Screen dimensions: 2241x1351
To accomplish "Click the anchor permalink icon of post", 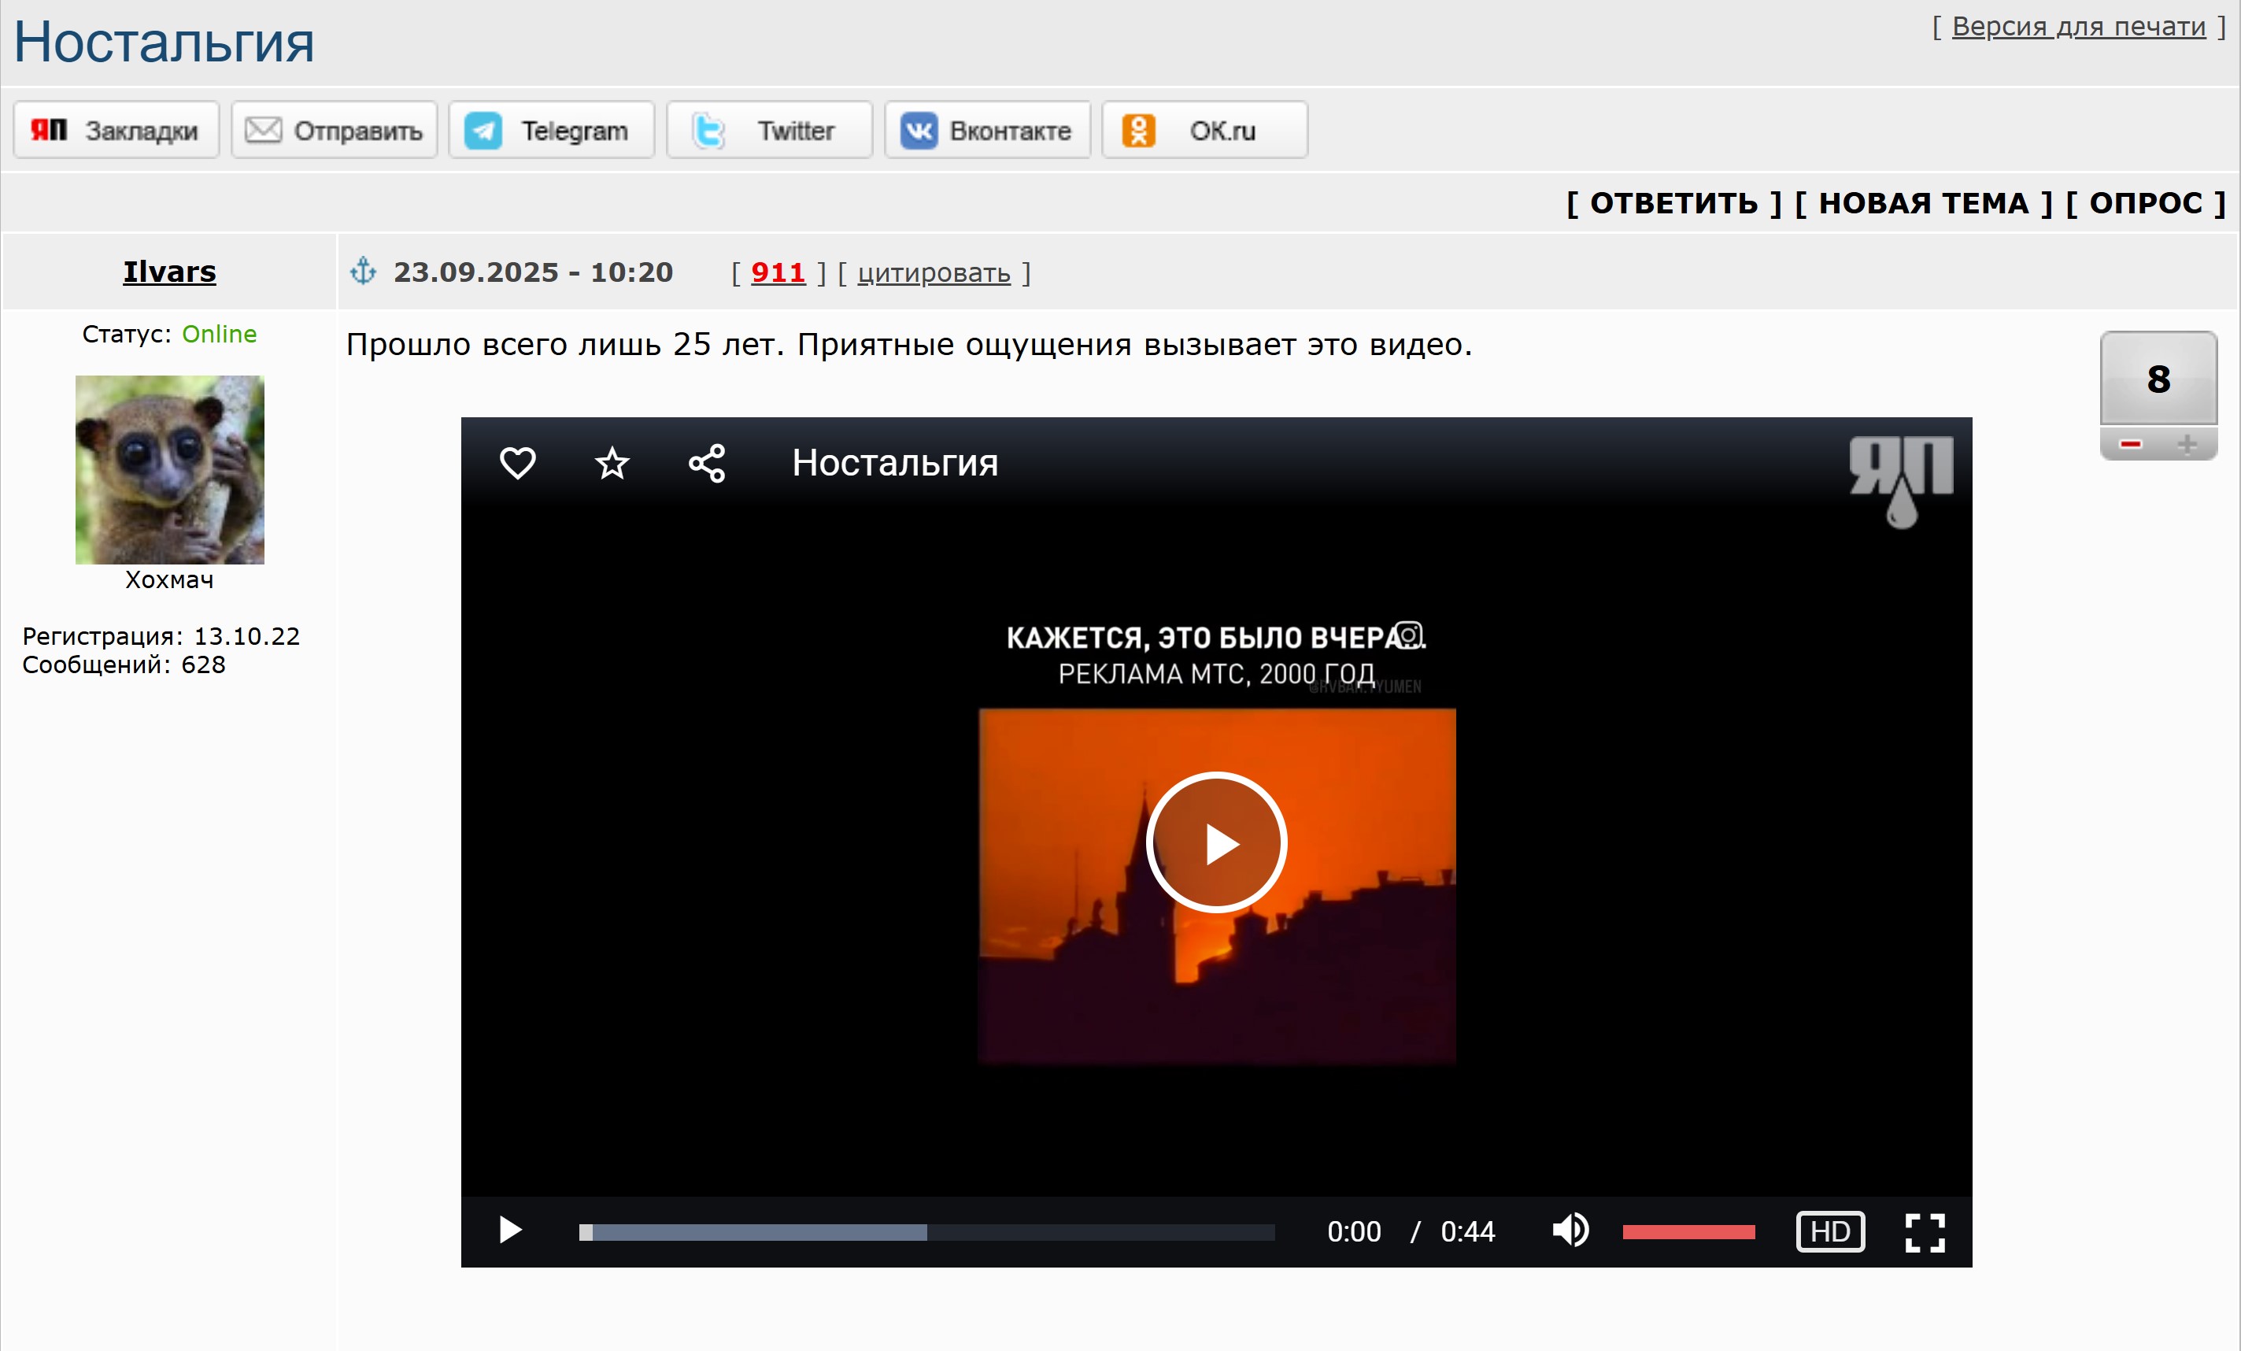I will [x=363, y=271].
